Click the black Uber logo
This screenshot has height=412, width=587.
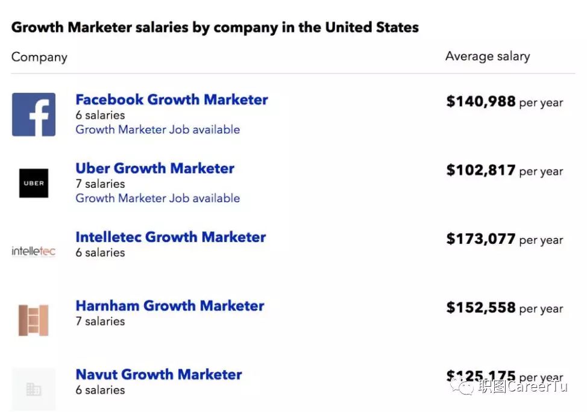pos(34,183)
